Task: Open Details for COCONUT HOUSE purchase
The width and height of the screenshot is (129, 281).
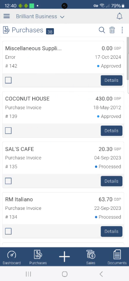Action: click(x=112, y=131)
